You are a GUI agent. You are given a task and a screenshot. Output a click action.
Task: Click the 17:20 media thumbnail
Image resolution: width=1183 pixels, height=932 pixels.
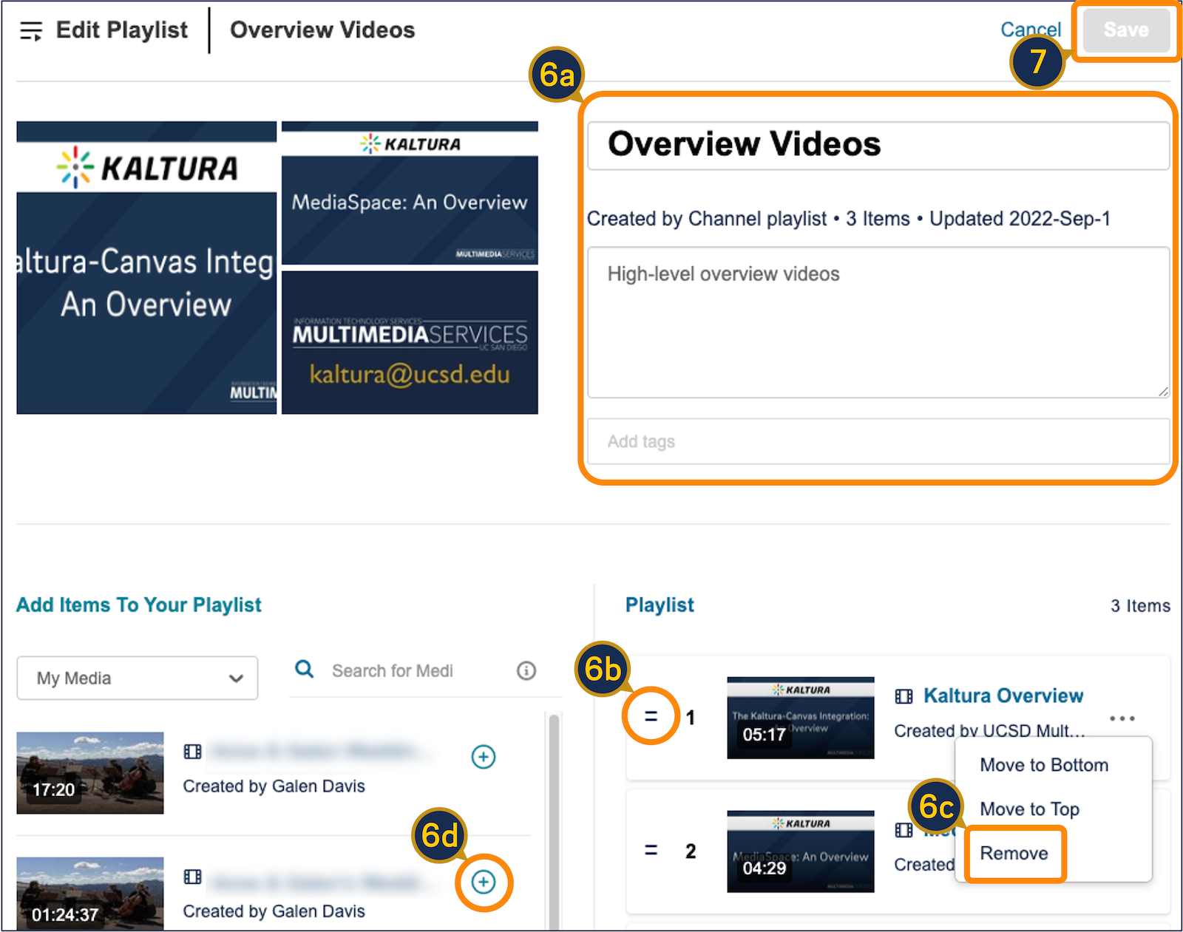(90, 773)
